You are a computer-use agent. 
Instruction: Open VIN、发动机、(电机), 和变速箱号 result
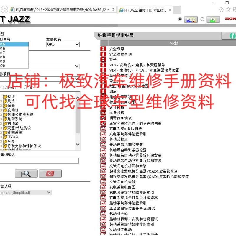click(137, 65)
